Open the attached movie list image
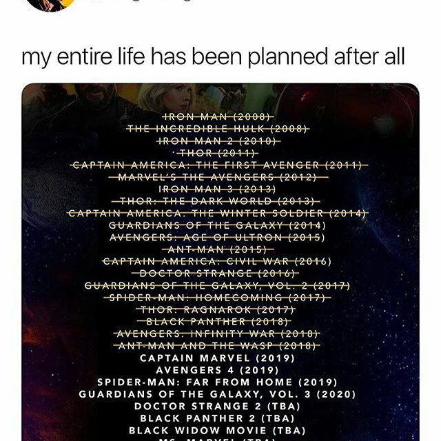The image size is (441, 441). (220, 262)
